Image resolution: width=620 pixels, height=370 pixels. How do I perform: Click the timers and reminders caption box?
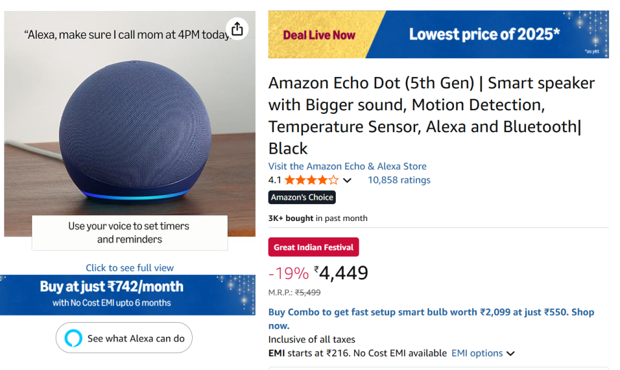coord(129,233)
